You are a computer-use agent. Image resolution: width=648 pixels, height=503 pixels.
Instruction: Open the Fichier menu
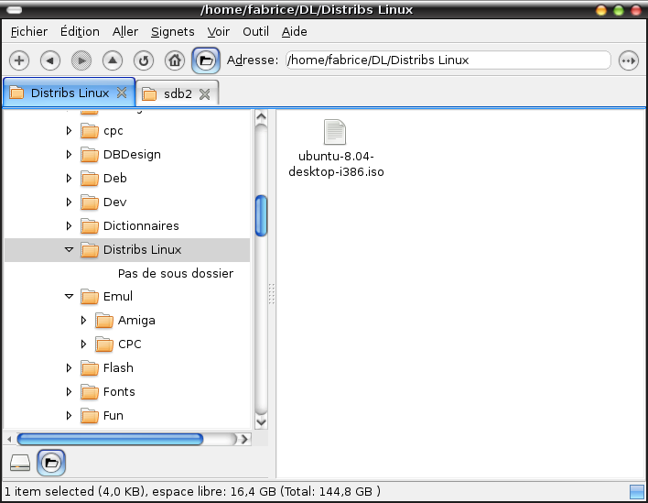coord(29,31)
